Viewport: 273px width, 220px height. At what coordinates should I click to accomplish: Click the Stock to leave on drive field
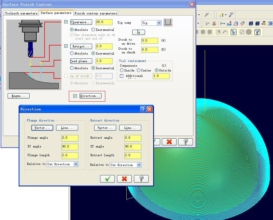coord(149,41)
